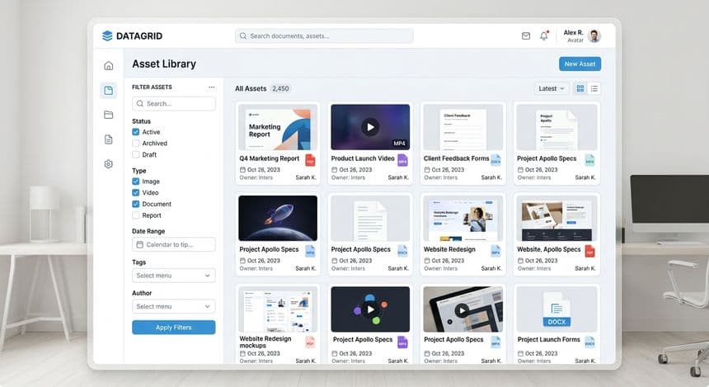Click the Date Range calendar field
The height and width of the screenshot is (387, 709).
point(174,244)
